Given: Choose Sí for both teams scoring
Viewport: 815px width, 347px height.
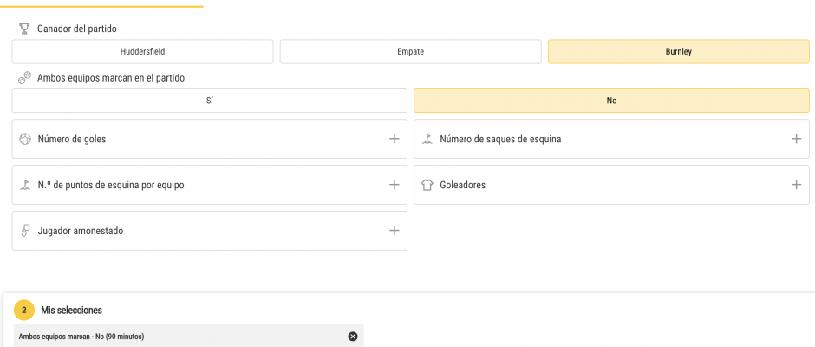Looking at the screenshot, I should [x=210, y=101].
